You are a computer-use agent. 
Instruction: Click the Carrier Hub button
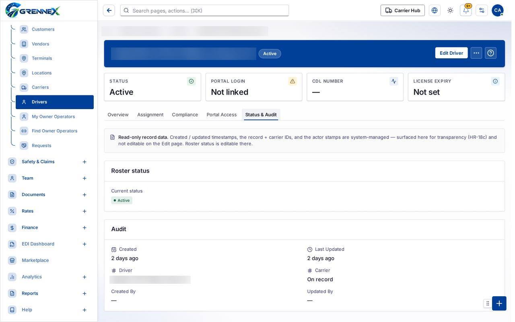(403, 10)
